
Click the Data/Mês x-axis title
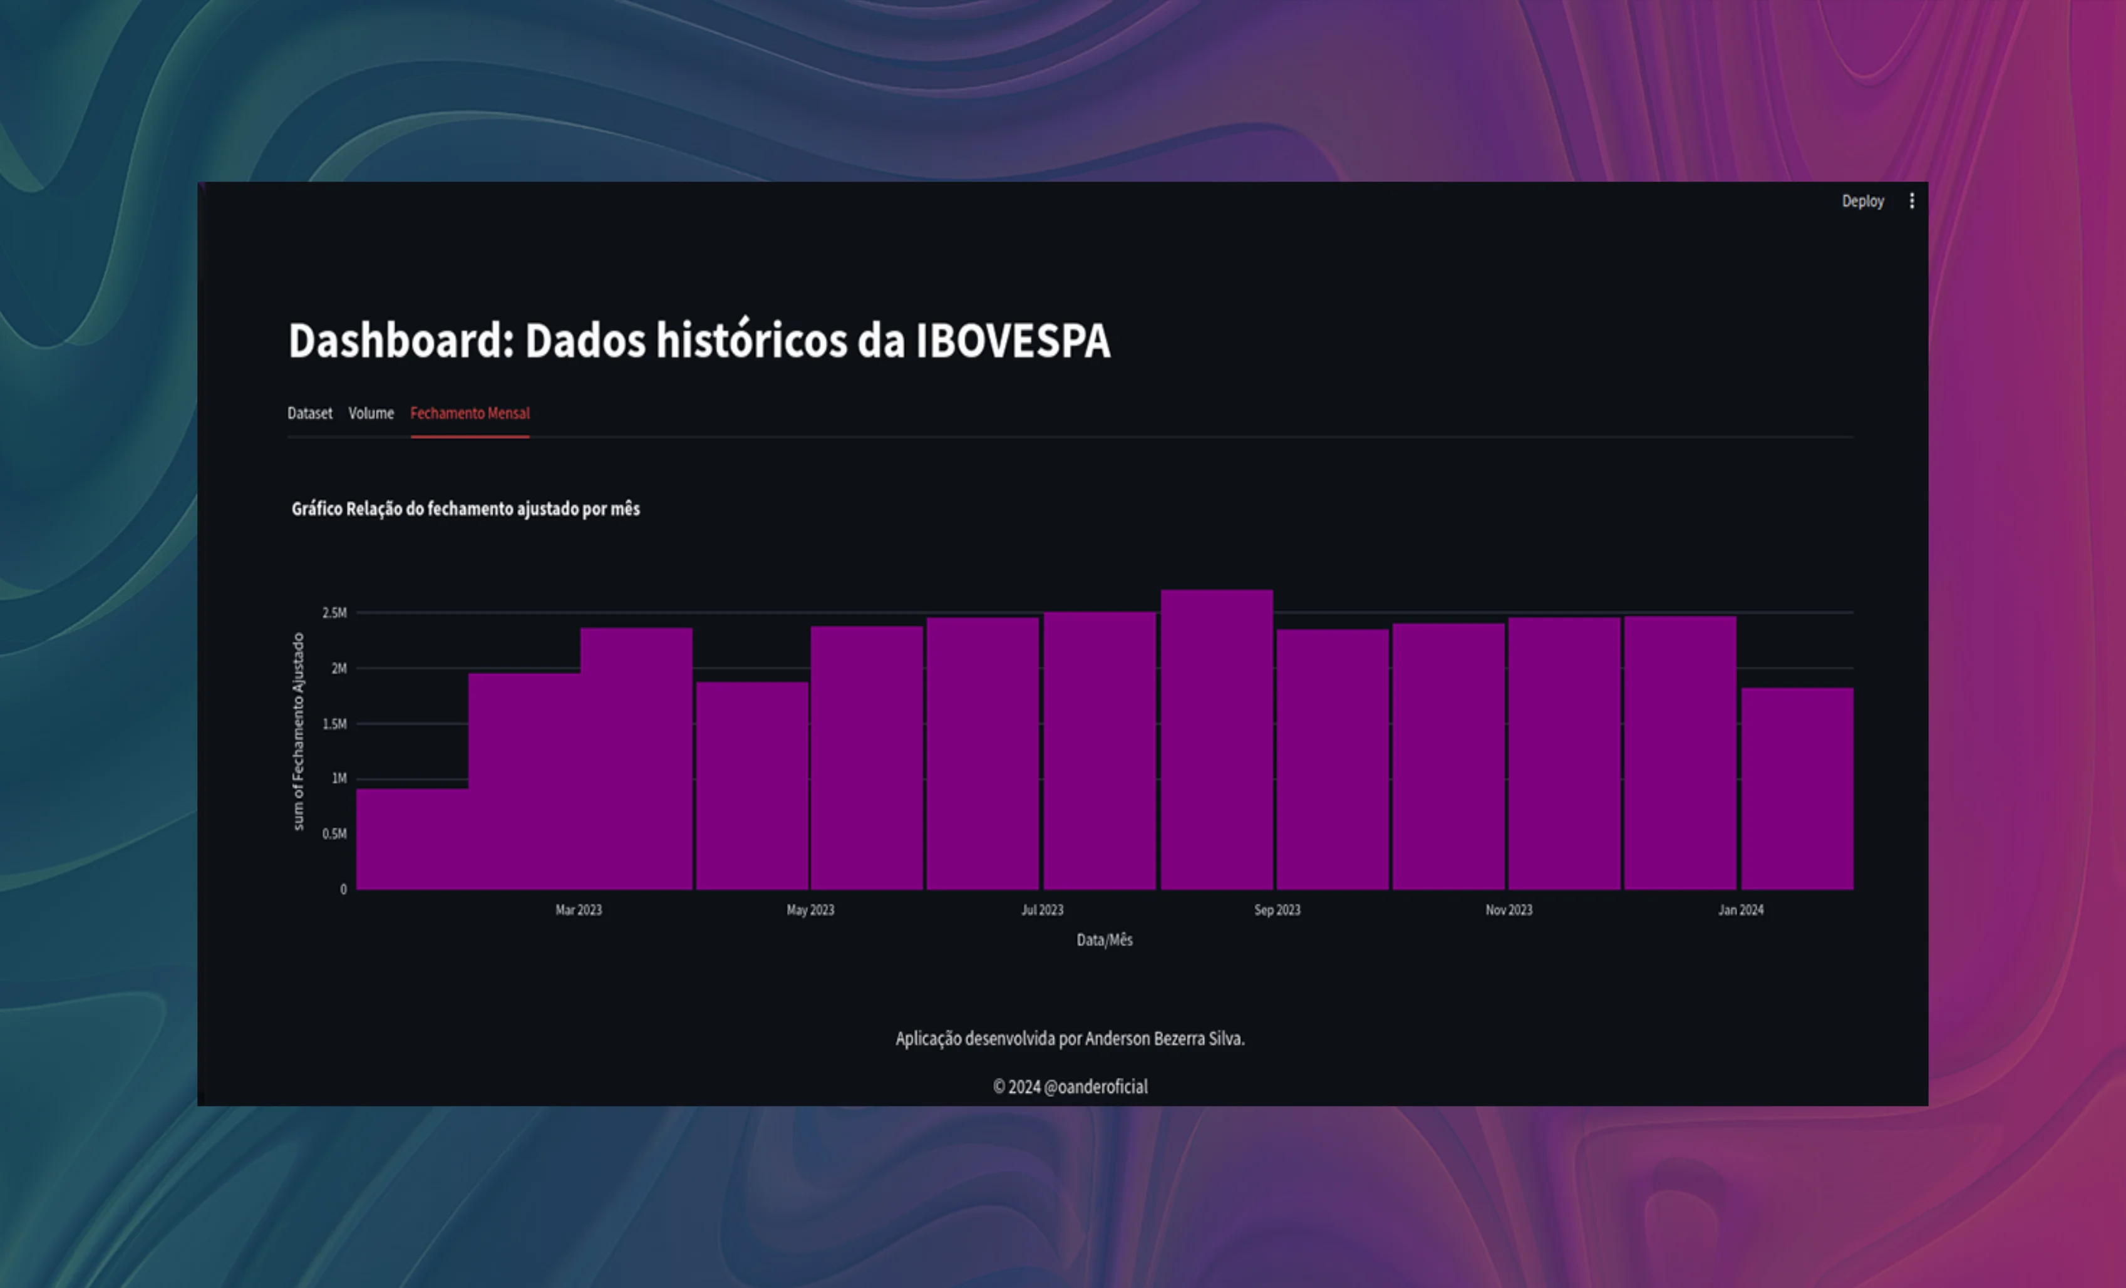(x=1103, y=940)
